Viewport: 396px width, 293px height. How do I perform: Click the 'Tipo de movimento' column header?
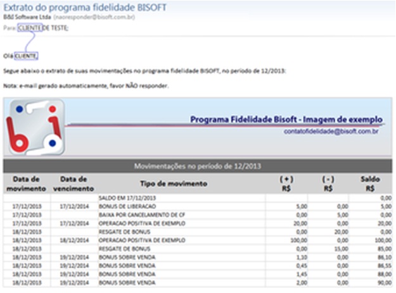pyautogui.click(x=174, y=184)
